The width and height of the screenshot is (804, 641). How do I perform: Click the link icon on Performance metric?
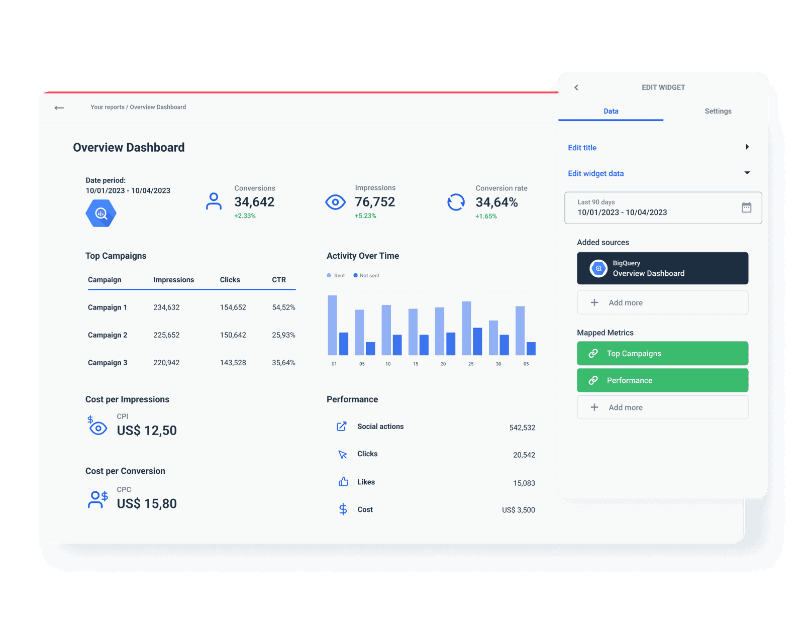click(594, 380)
